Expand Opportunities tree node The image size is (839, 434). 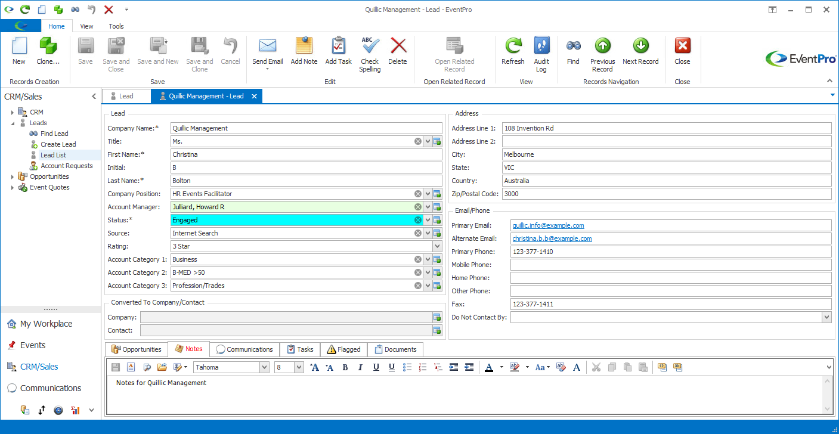[13, 176]
